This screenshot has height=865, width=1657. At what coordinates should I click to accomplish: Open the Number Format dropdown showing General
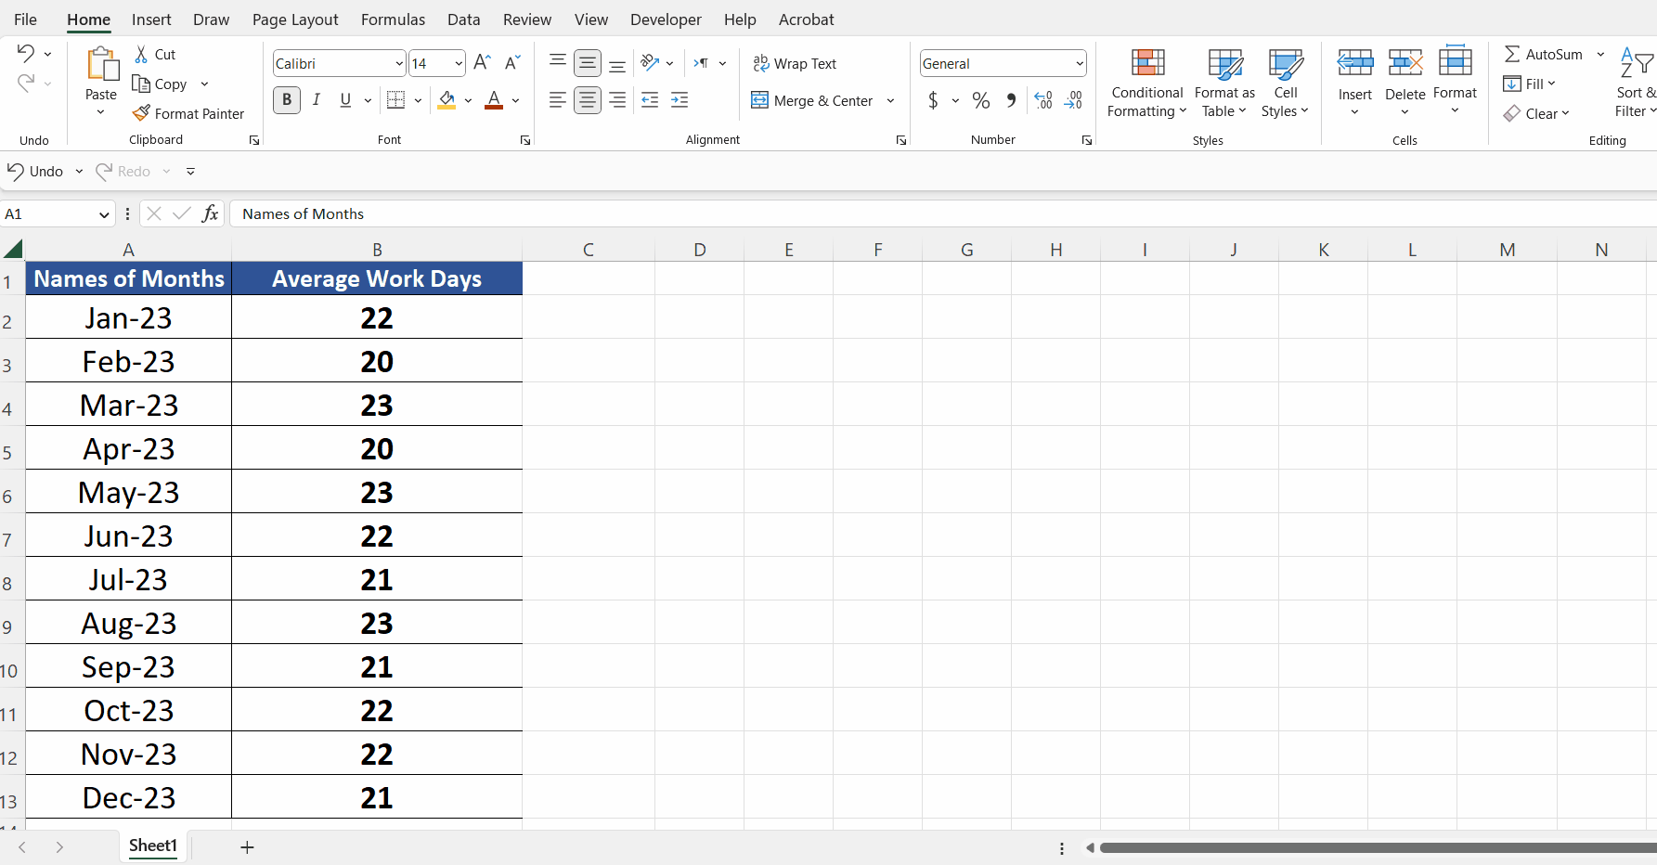(1002, 63)
